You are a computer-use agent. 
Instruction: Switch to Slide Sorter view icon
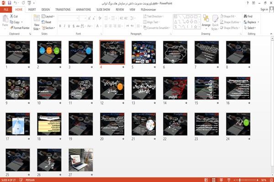tap(214, 180)
